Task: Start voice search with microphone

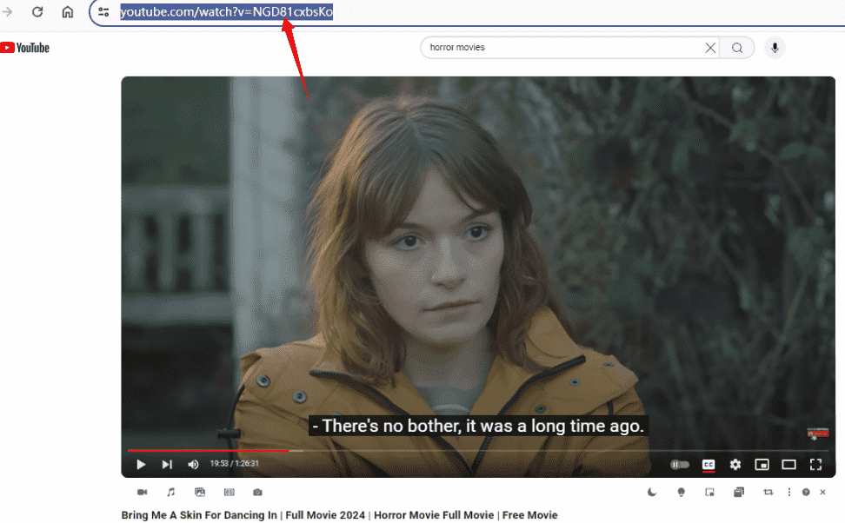Action: [775, 48]
